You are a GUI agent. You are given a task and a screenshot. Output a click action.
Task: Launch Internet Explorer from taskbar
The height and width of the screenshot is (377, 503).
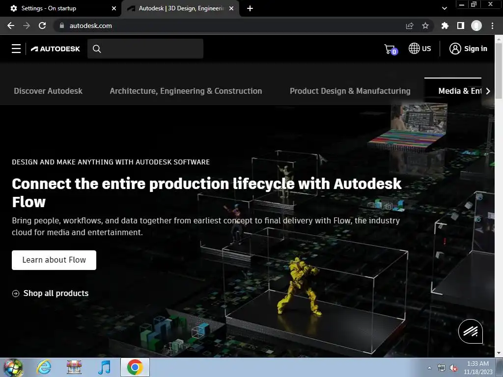tap(44, 367)
